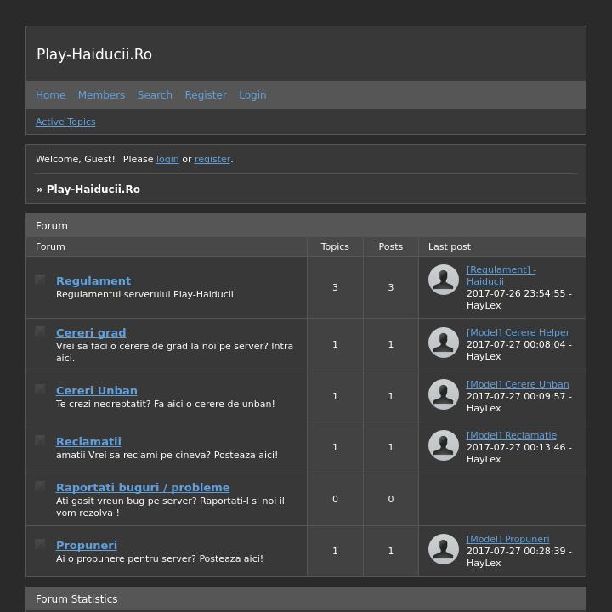Open the [Model] Reclamatie last post
Screen dimensions: 612x612
(511, 435)
